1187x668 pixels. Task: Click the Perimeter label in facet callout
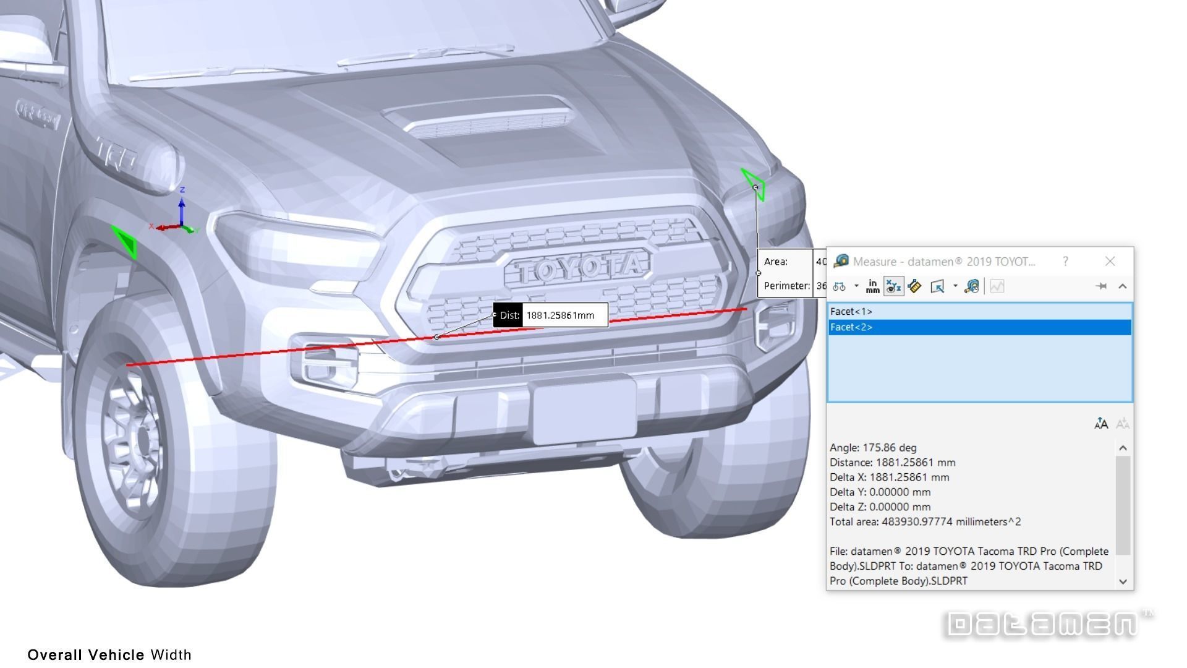[786, 286]
